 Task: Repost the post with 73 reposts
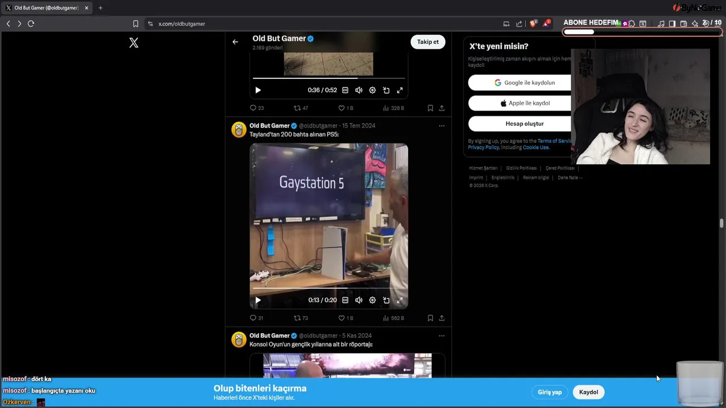301,318
